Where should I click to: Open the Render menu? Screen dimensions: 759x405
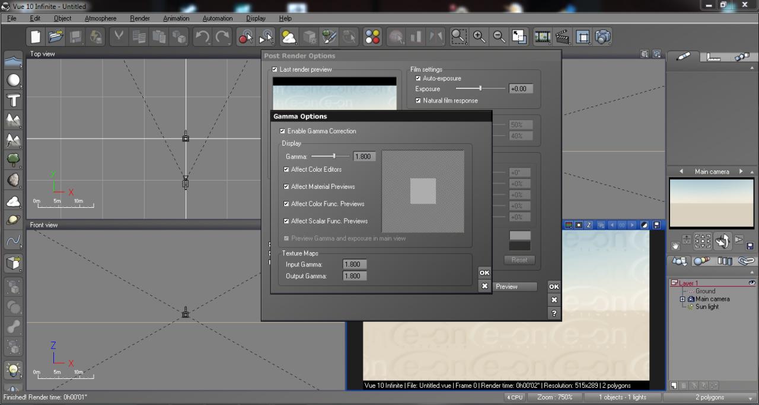140,18
